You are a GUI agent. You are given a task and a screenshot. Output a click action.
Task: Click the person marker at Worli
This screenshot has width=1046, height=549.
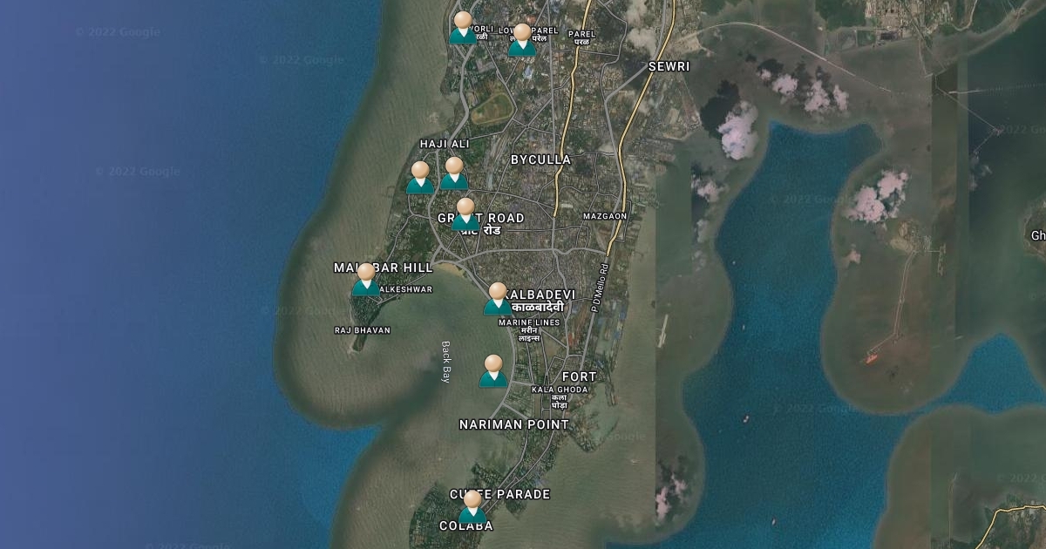pos(463,28)
